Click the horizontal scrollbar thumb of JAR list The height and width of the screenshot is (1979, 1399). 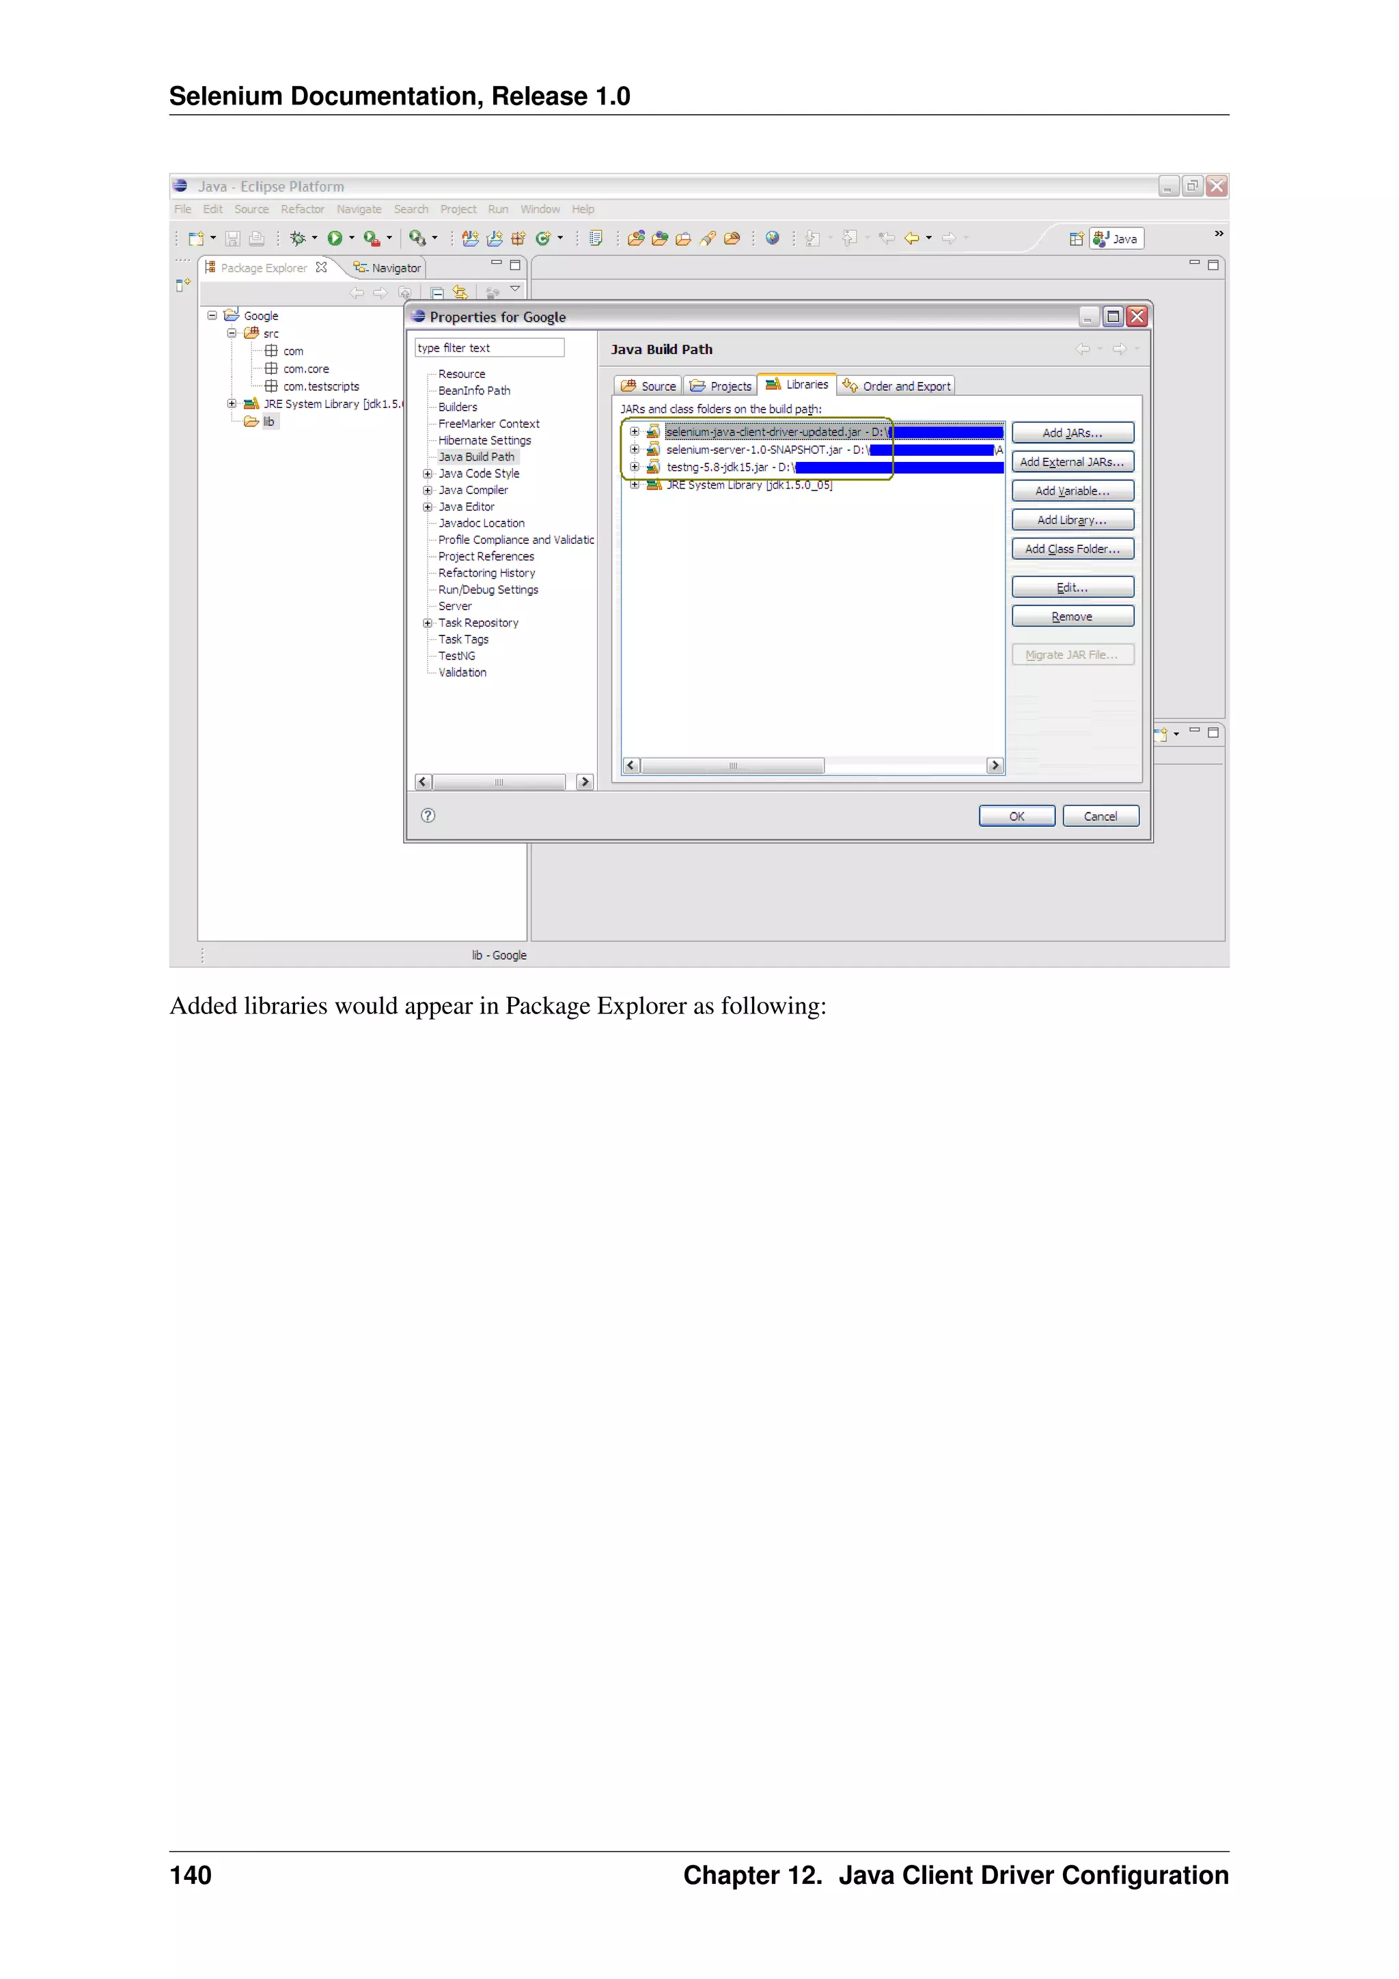click(733, 765)
